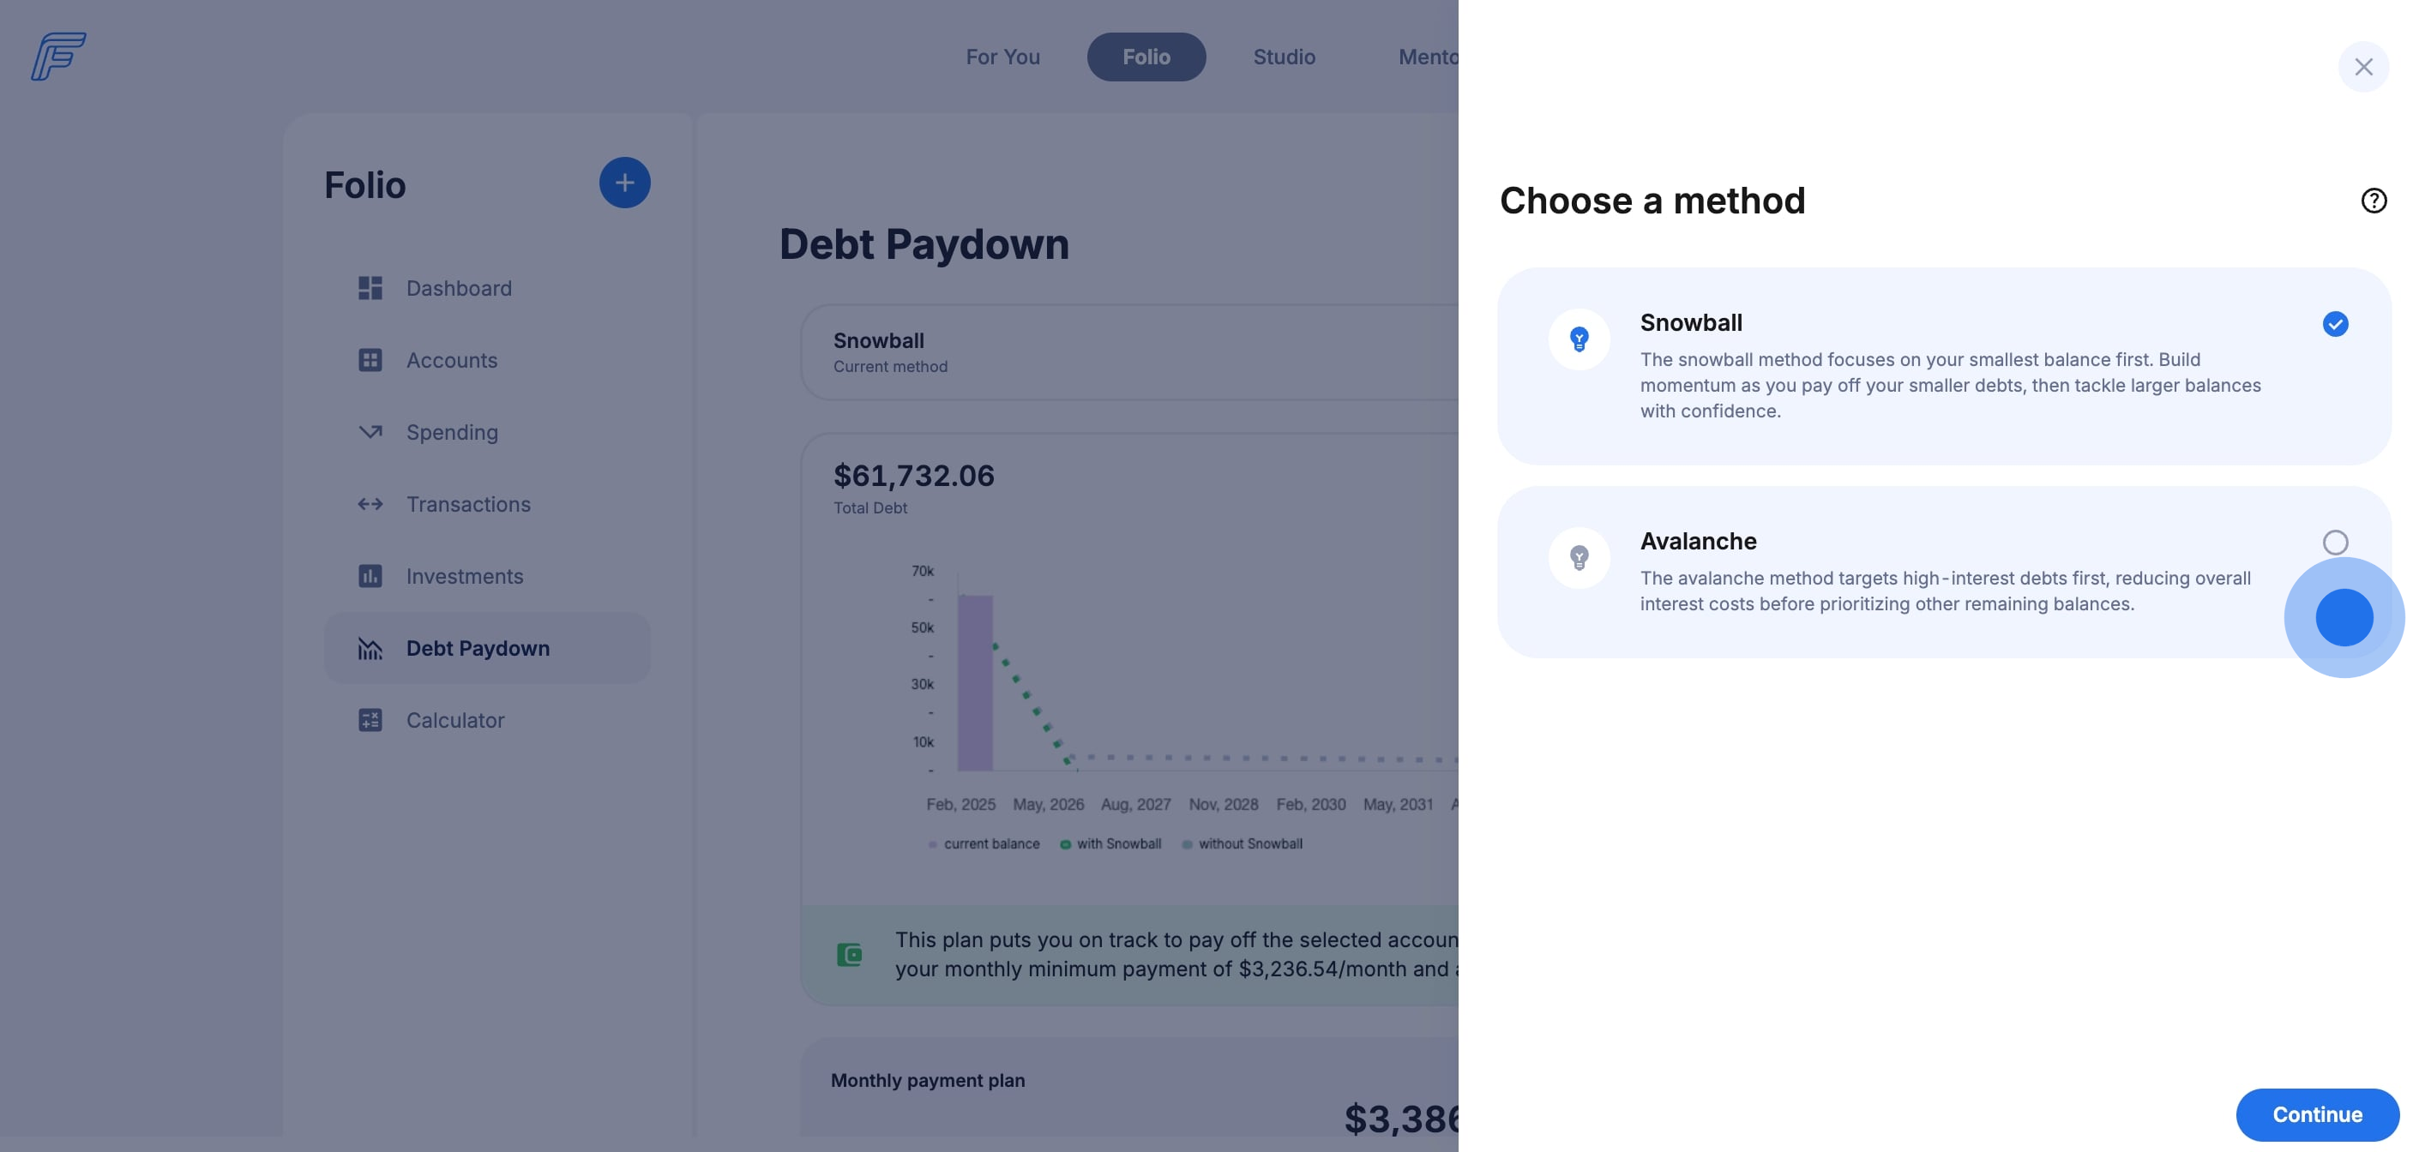Go to the Spending section

click(451, 432)
